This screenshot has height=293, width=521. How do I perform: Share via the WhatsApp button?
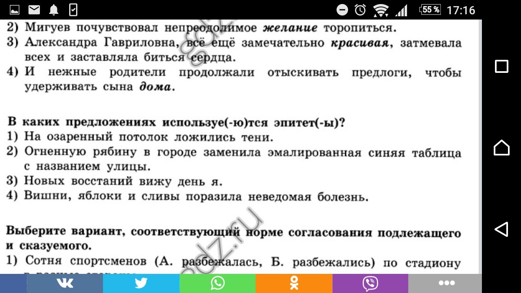click(x=217, y=283)
